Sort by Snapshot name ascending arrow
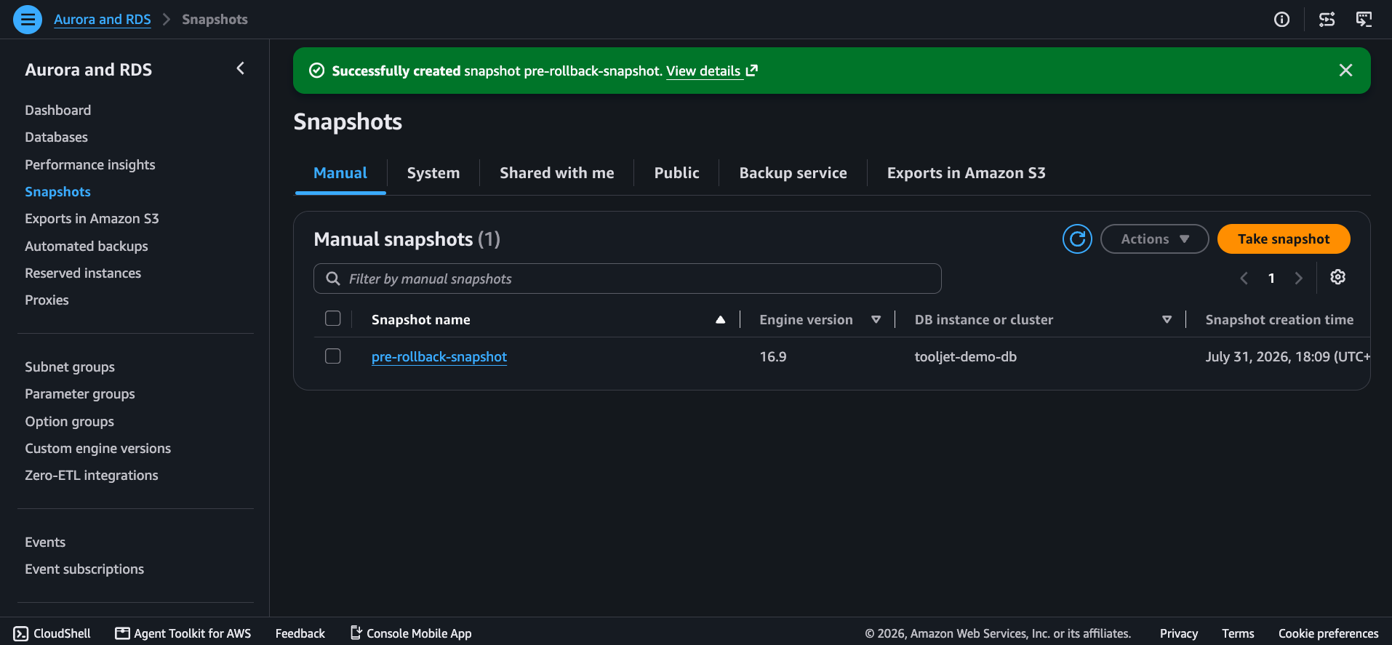The image size is (1392, 645). click(x=720, y=319)
